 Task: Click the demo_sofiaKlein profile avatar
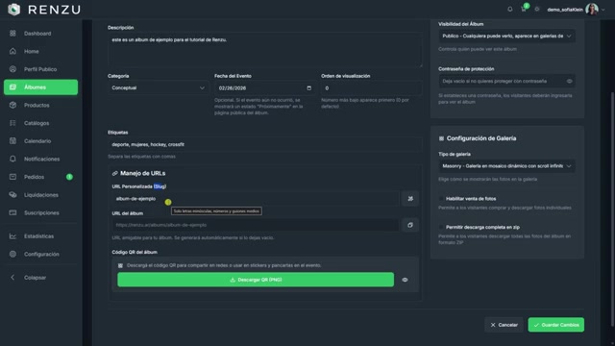(x=592, y=9)
